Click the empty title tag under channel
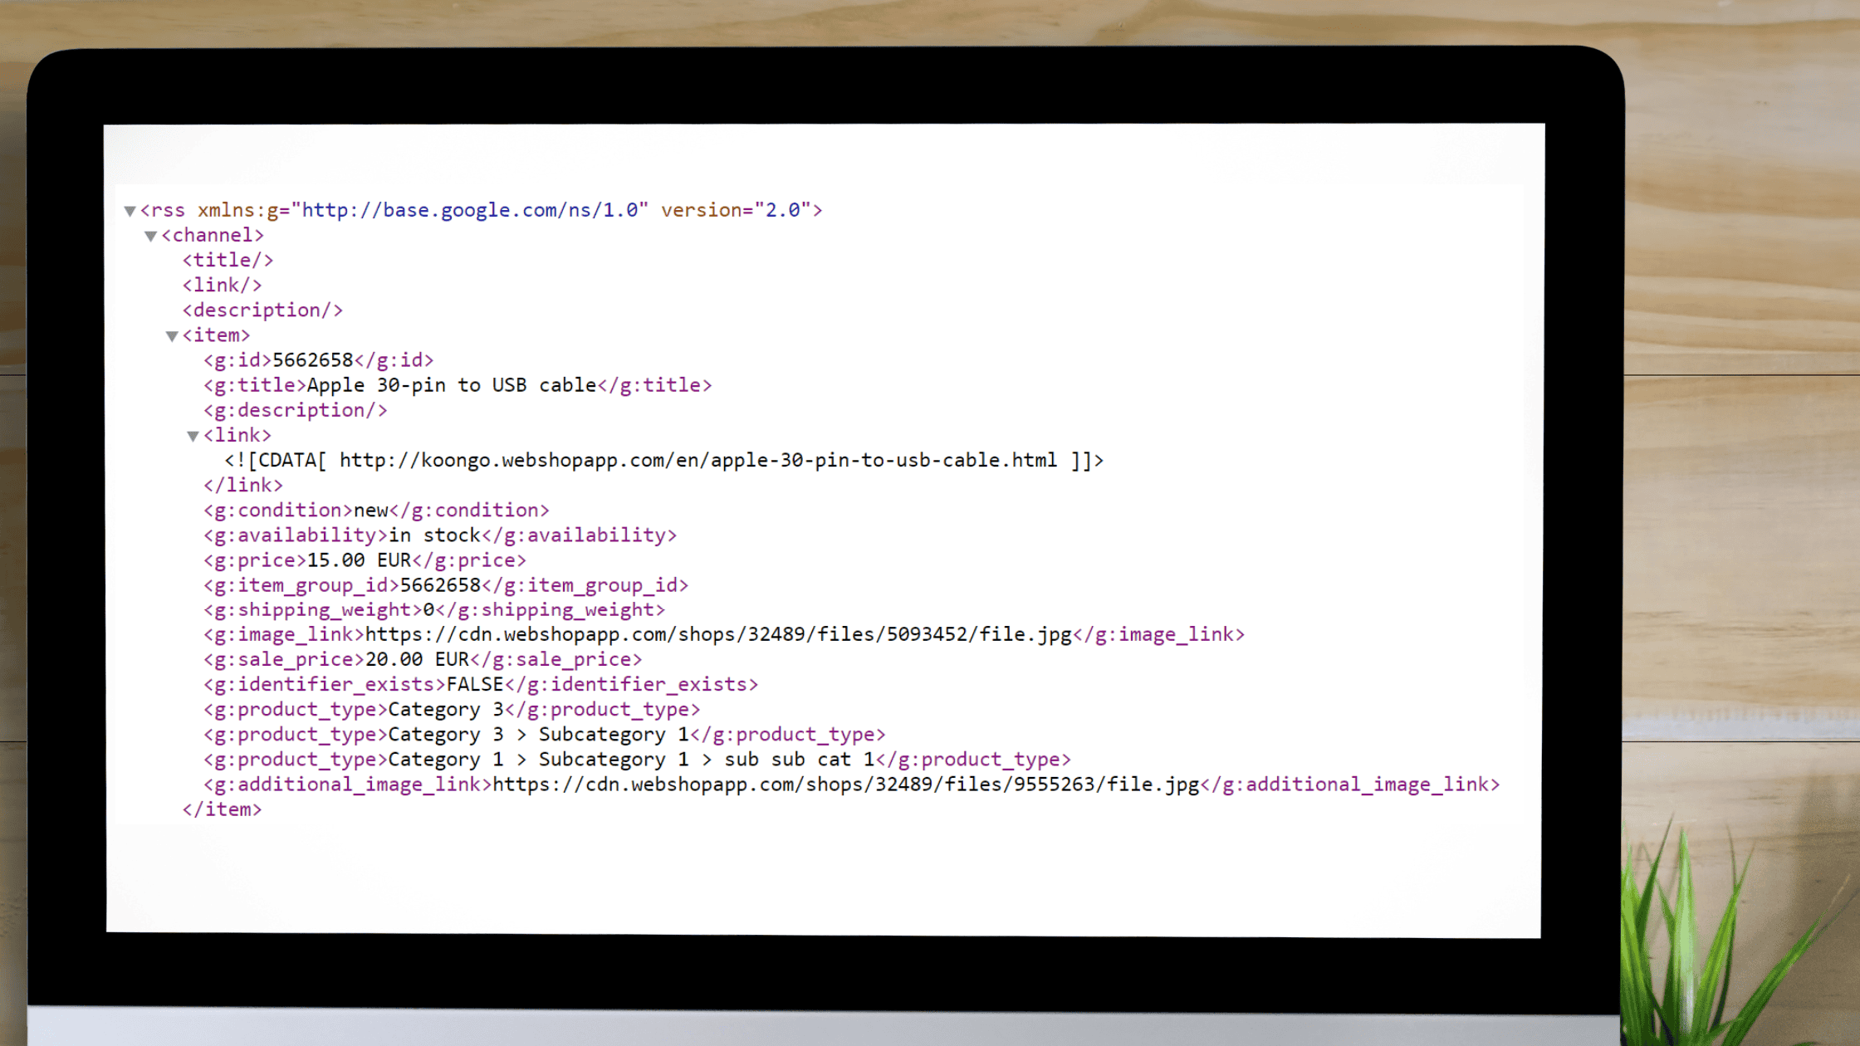This screenshot has width=1860, height=1046. click(228, 260)
